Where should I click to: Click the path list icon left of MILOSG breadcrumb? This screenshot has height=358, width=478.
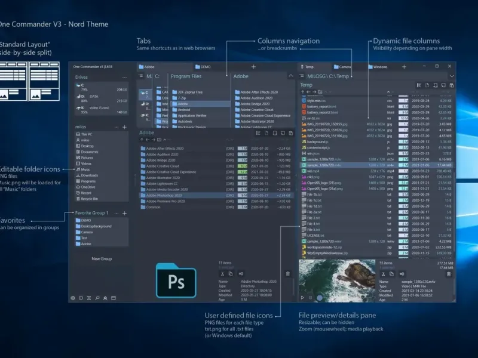tap(302, 76)
